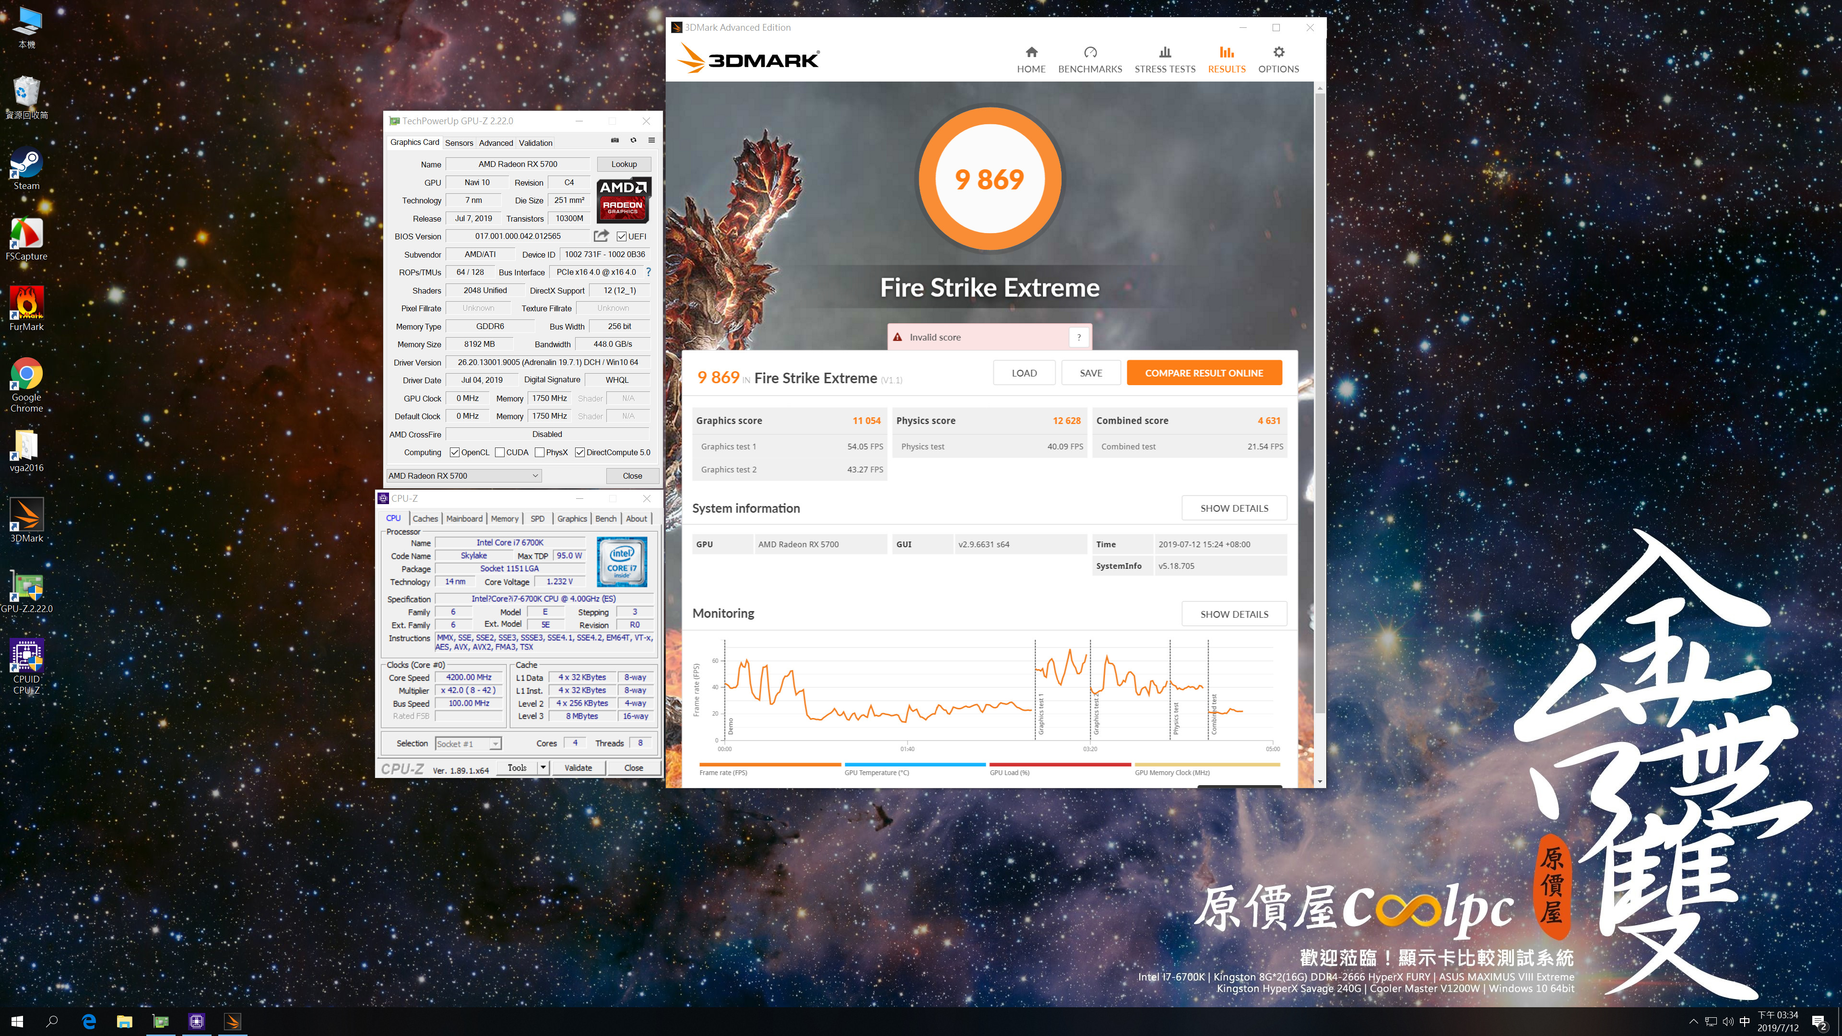Viewport: 1842px width, 1036px height.
Task: Open taskbar search
Action: coord(52,1021)
